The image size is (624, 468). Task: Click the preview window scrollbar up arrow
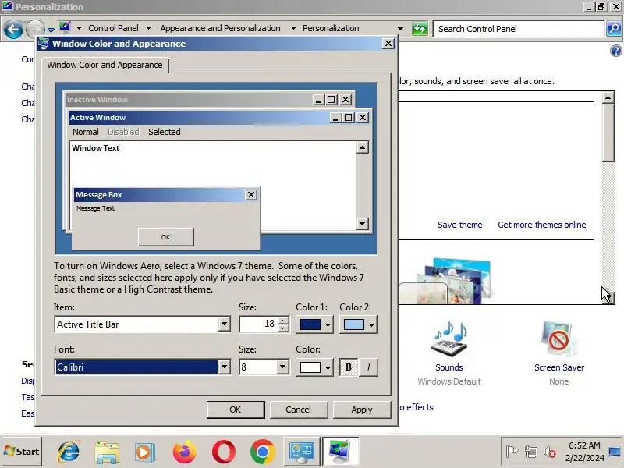362,147
